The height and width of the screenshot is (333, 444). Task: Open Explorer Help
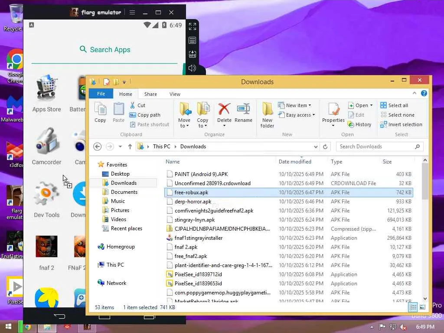point(424,93)
